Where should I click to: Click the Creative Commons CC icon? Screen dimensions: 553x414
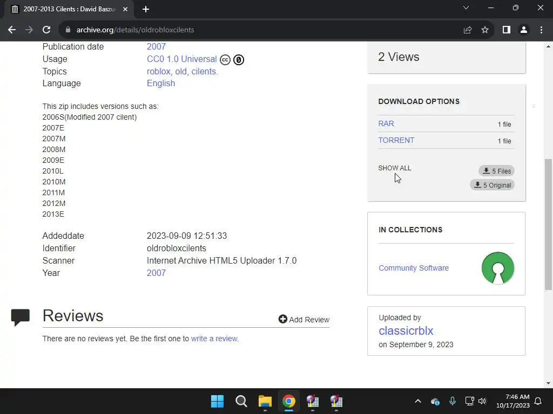click(x=225, y=60)
